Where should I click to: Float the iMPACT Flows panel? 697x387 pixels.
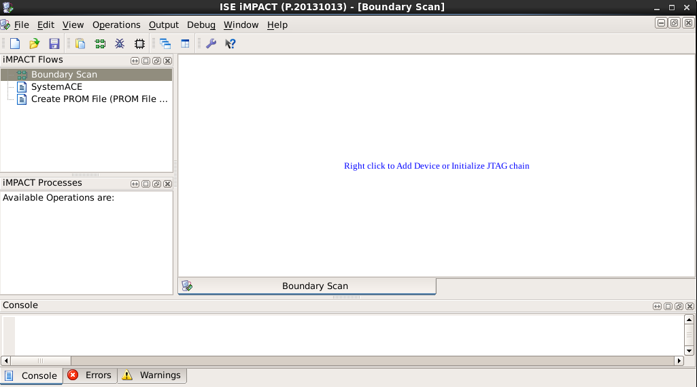point(156,61)
